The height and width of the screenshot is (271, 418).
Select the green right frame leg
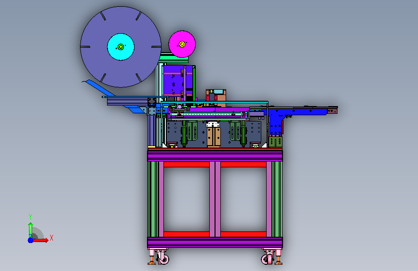point(277,199)
